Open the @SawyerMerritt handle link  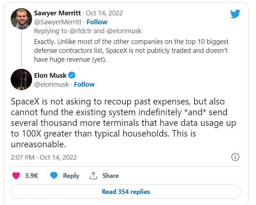58,22
